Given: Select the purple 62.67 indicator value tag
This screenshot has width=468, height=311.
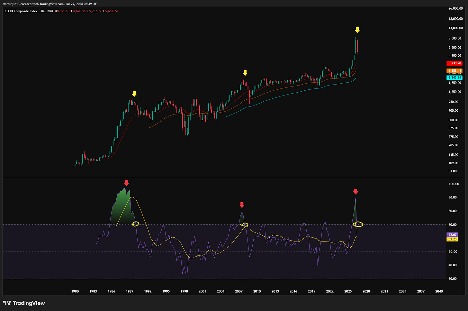Looking at the screenshot, I should click(x=453, y=235).
